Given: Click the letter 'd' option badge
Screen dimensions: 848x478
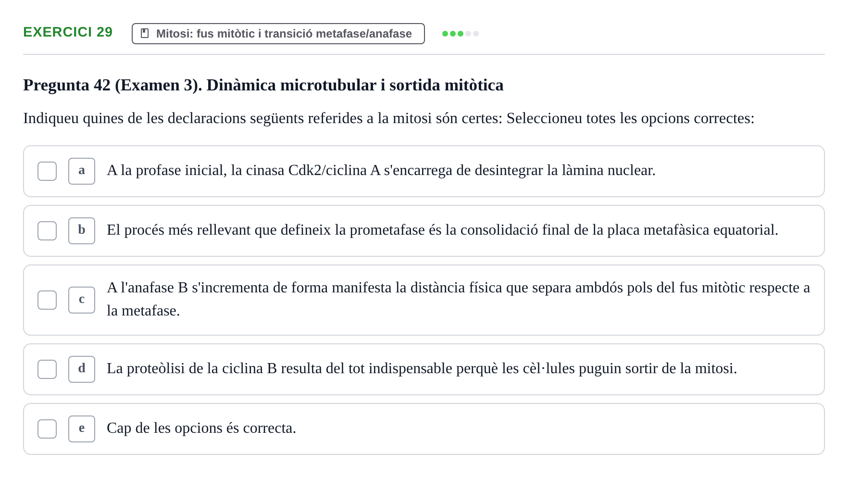Looking at the screenshot, I should tap(82, 369).
